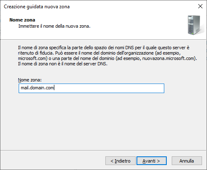Click the bold Nome zona heading
Screen dimensions: 207x170
(x=22, y=20)
